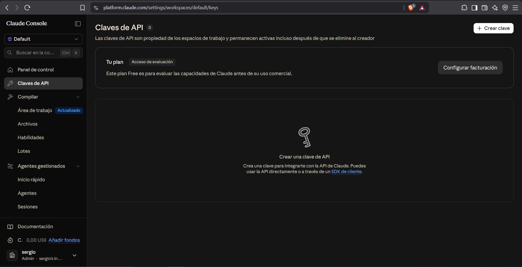Image resolution: width=522 pixels, height=267 pixels.
Task: Click the hammer icon next to Compilar
Action: (10, 97)
